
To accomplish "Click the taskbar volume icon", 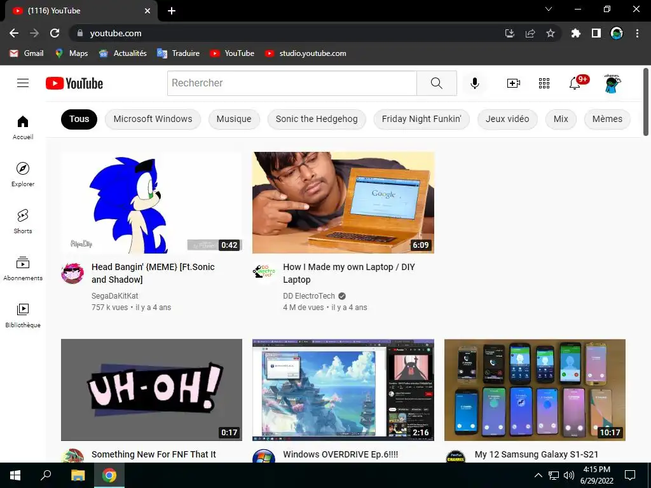I will click(569, 475).
